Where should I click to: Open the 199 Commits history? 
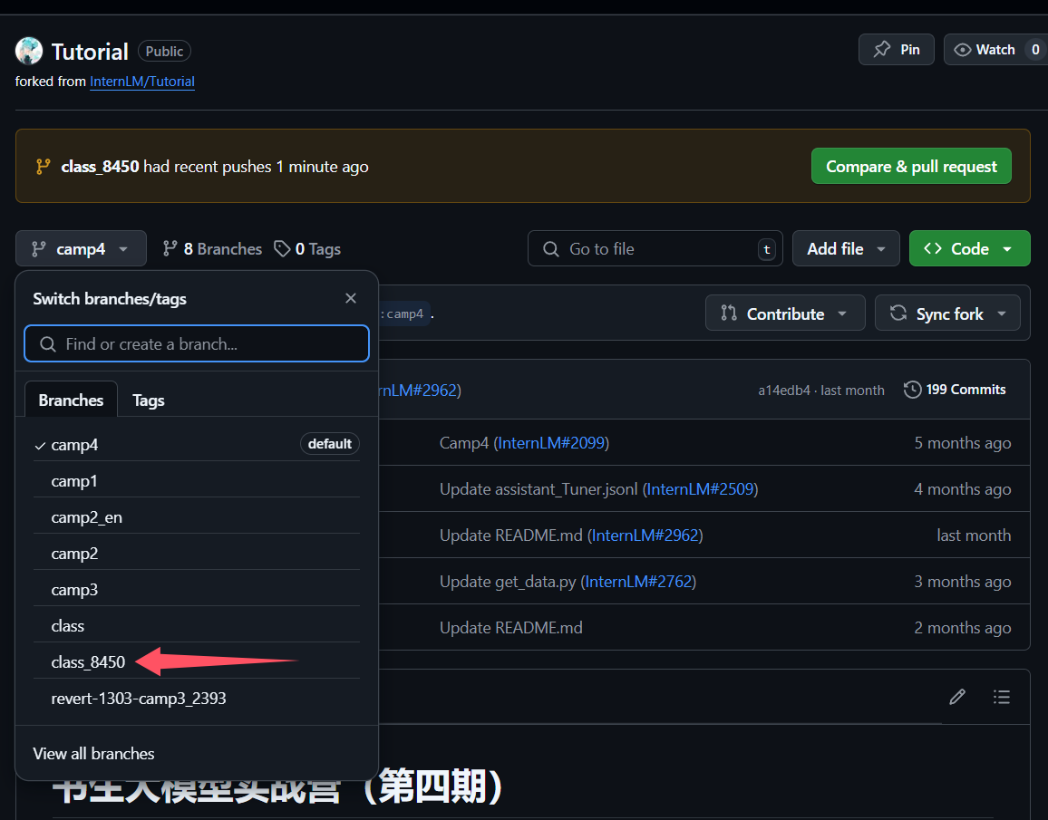955,390
